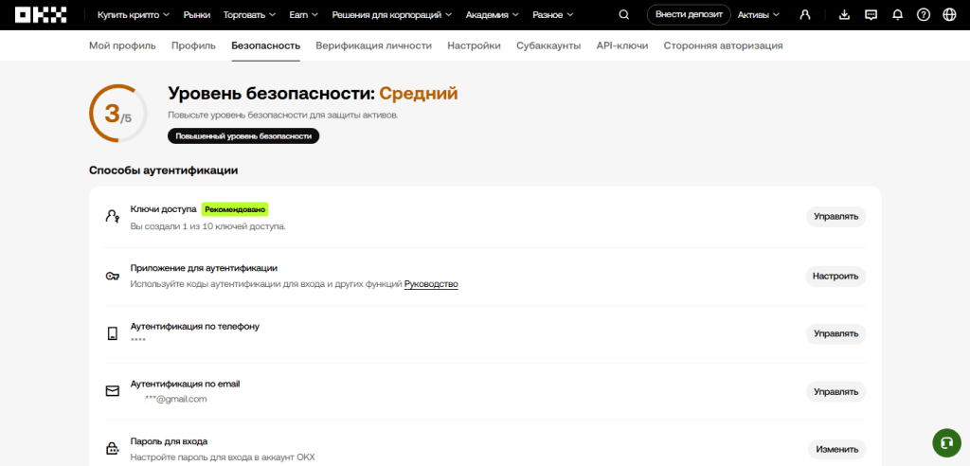Open the green support headset button

(x=946, y=443)
